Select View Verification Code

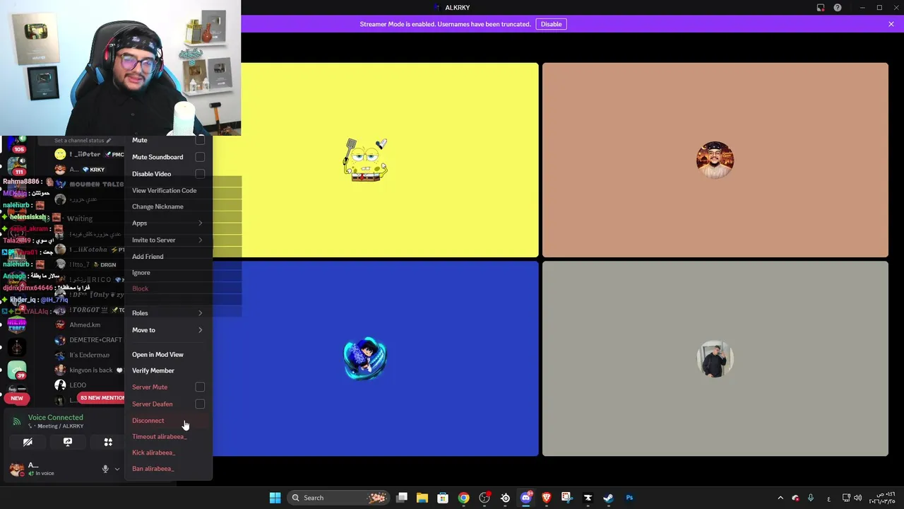(x=164, y=191)
